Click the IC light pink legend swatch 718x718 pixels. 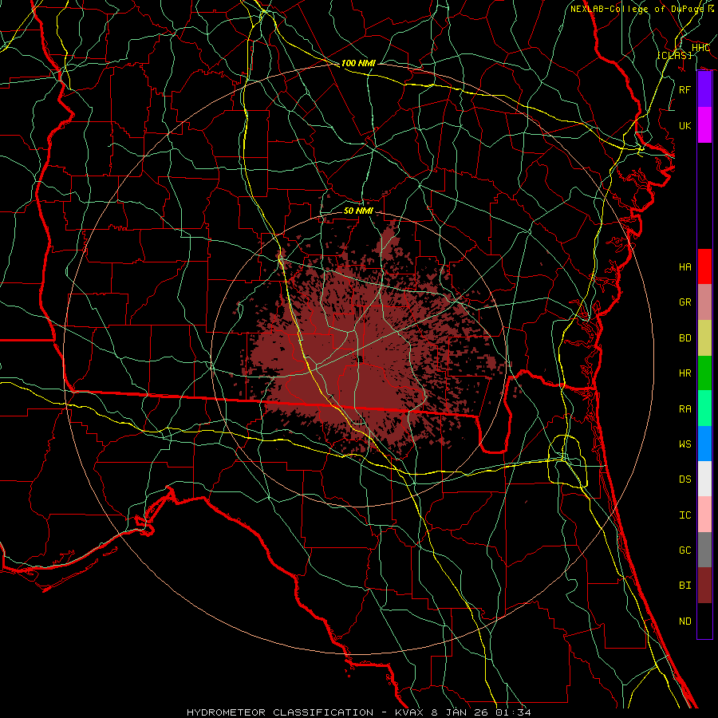pyautogui.click(x=704, y=515)
